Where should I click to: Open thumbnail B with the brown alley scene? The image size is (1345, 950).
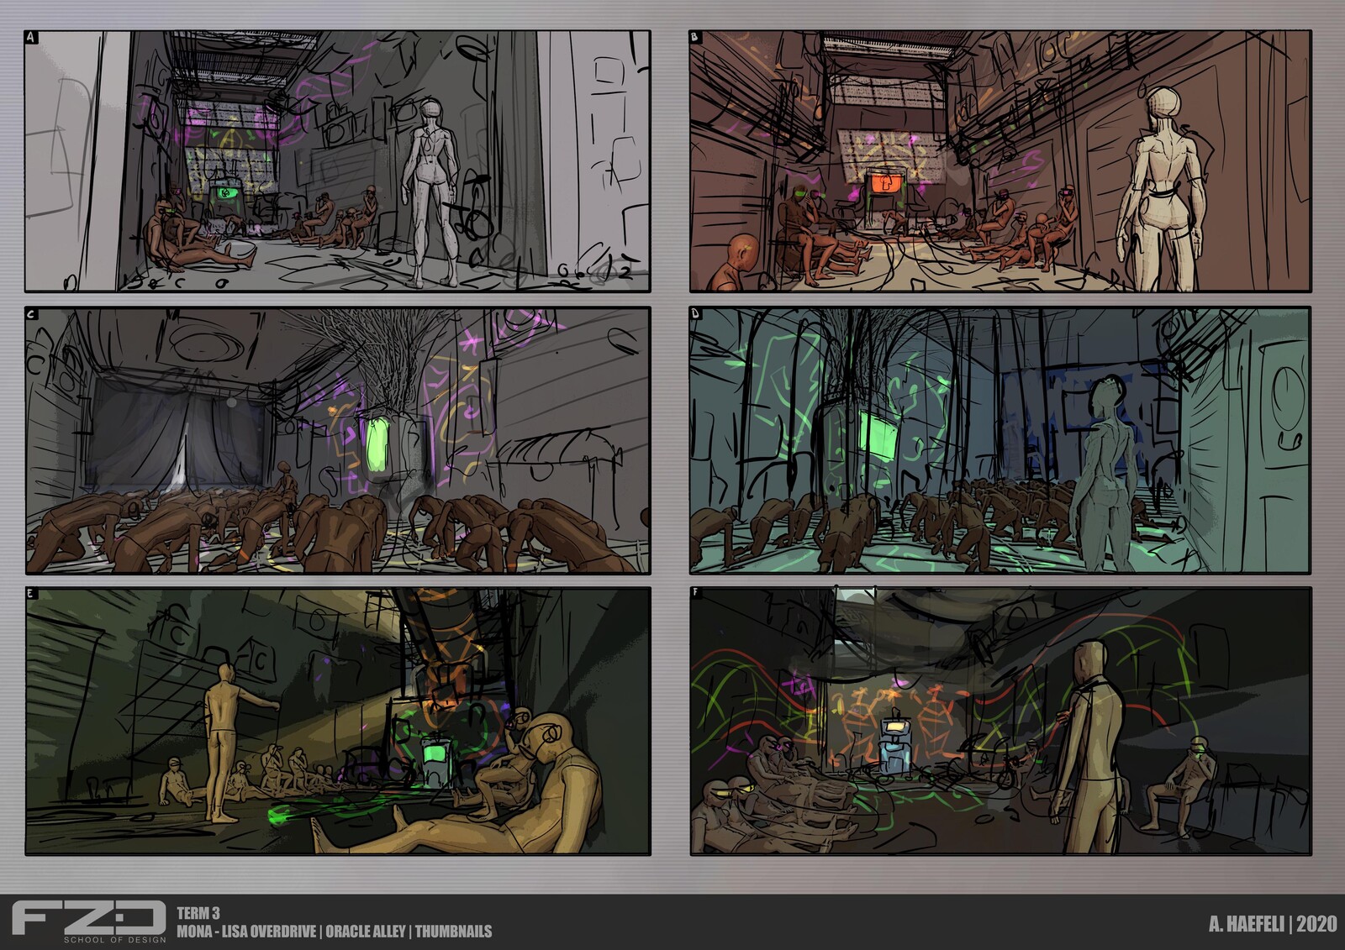[x=1000, y=161]
